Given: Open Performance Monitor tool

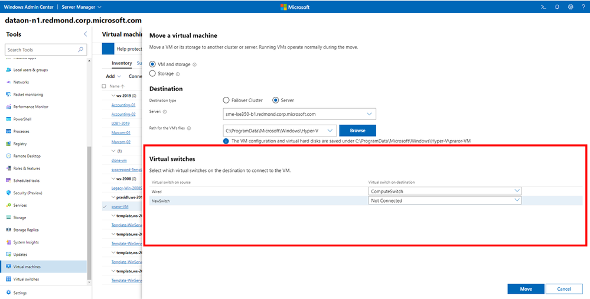Looking at the screenshot, I should (x=30, y=107).
